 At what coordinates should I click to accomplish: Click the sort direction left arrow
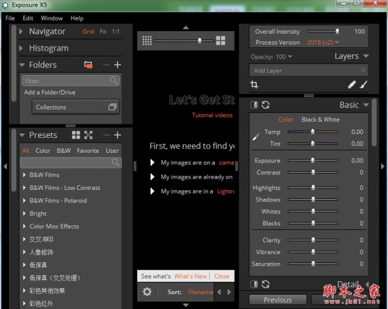coord(219,292)
